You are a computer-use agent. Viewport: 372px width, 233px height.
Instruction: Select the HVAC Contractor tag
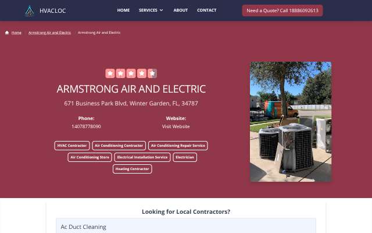[x=72, y=146]
